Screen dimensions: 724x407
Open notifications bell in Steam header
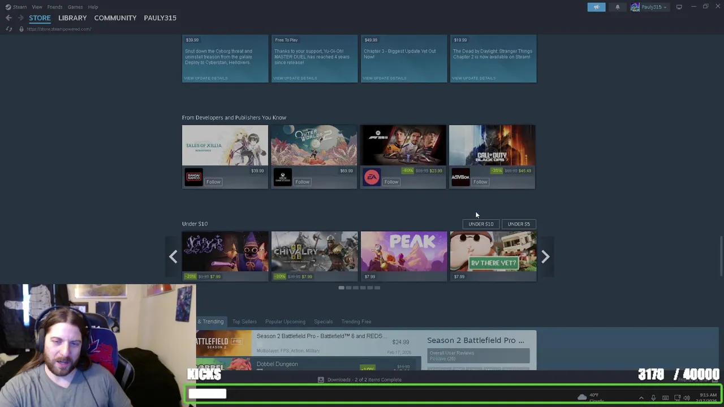(617, 7)
